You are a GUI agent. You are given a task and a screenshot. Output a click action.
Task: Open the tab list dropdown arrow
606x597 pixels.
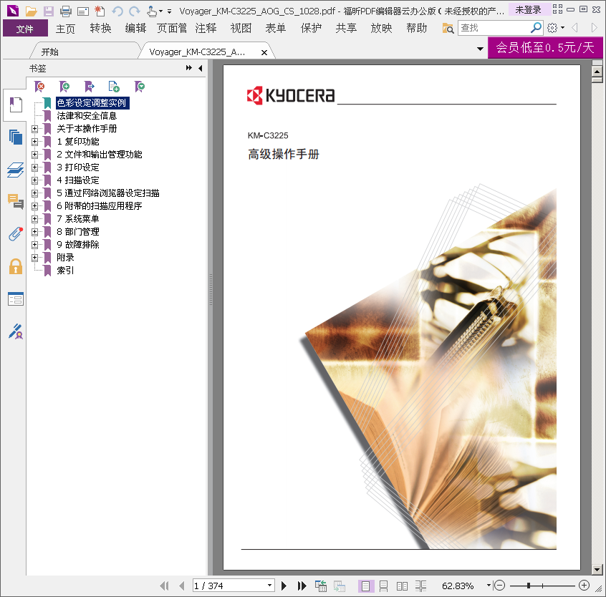pyautogui.click(x=480, y=49)
